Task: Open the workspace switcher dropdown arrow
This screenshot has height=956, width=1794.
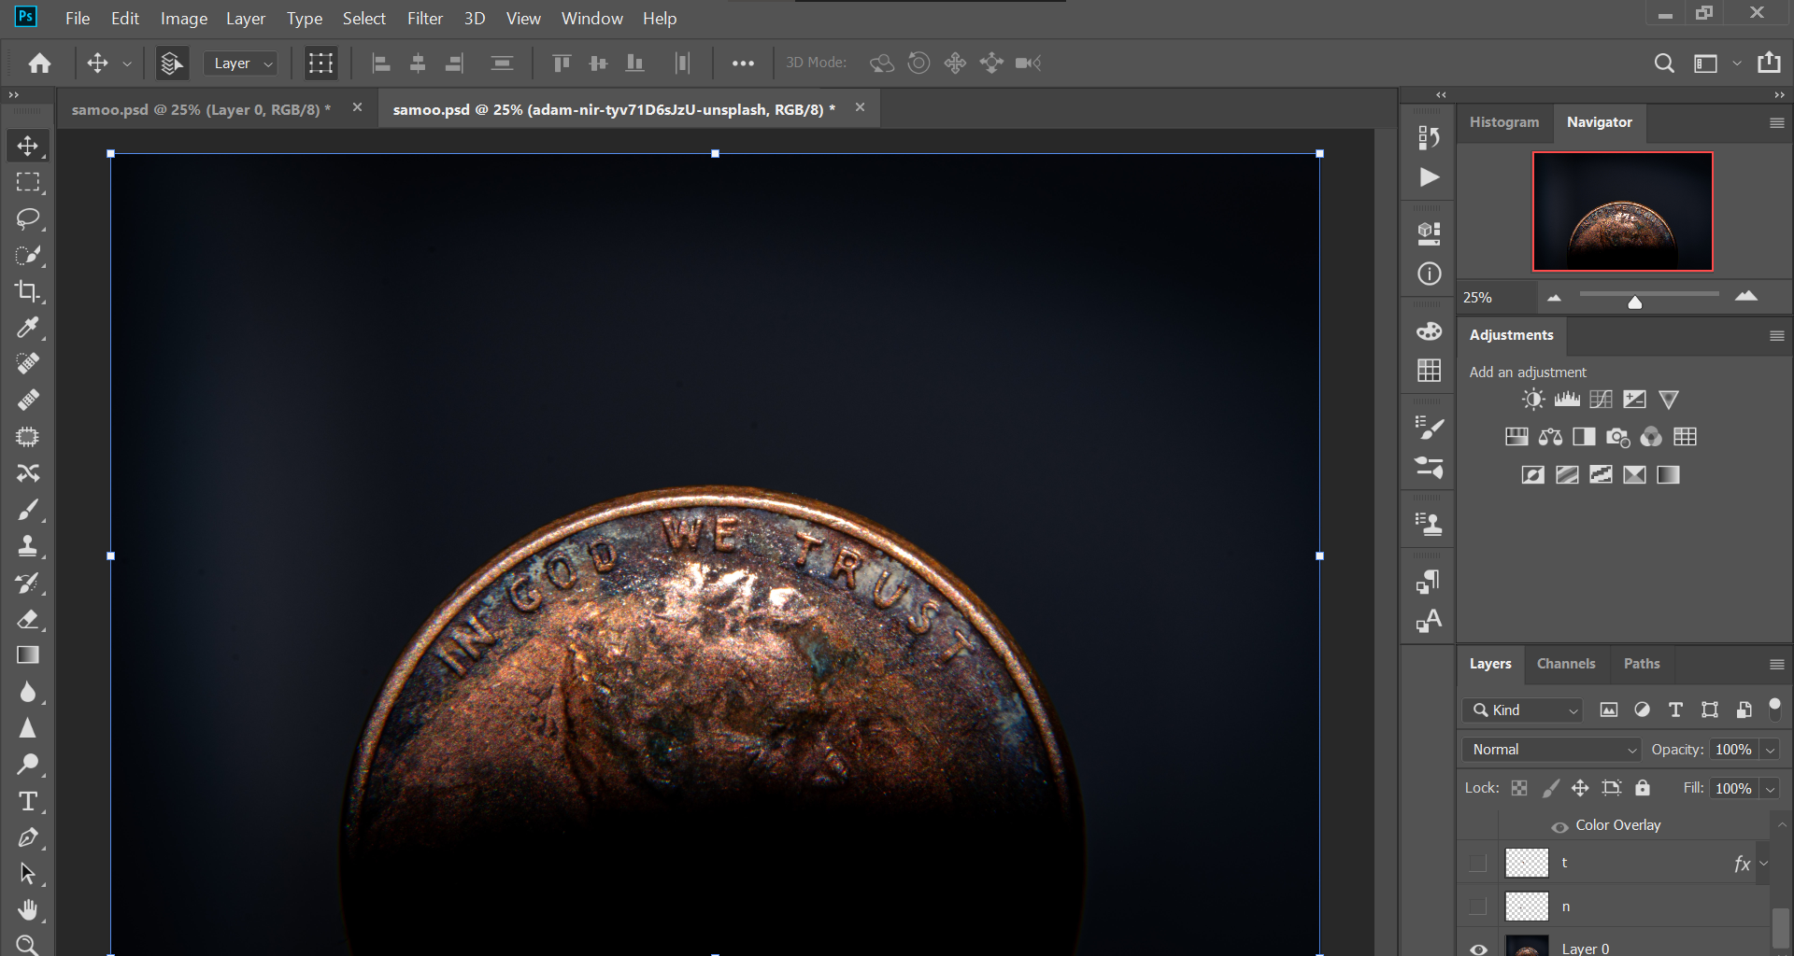Action: pos(1737,63)
